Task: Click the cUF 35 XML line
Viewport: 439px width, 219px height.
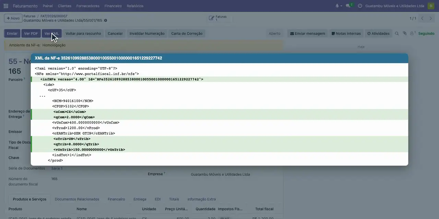Action: pyautogui.click(x=62, y=90)
